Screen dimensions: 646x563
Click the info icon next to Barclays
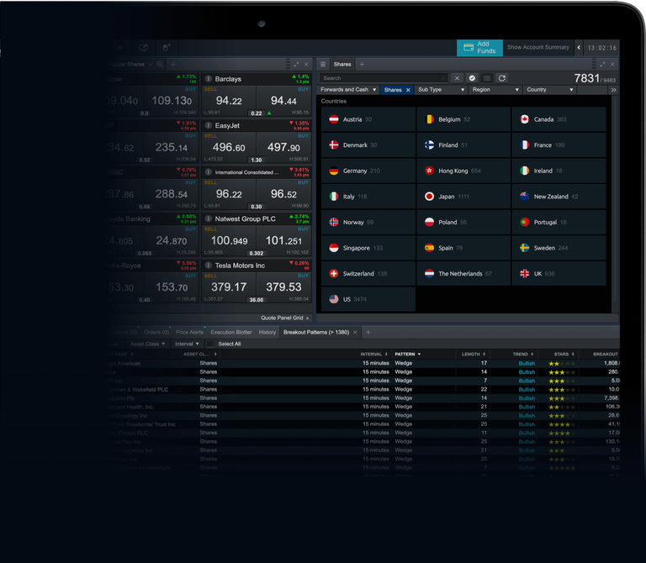[208, 79]
